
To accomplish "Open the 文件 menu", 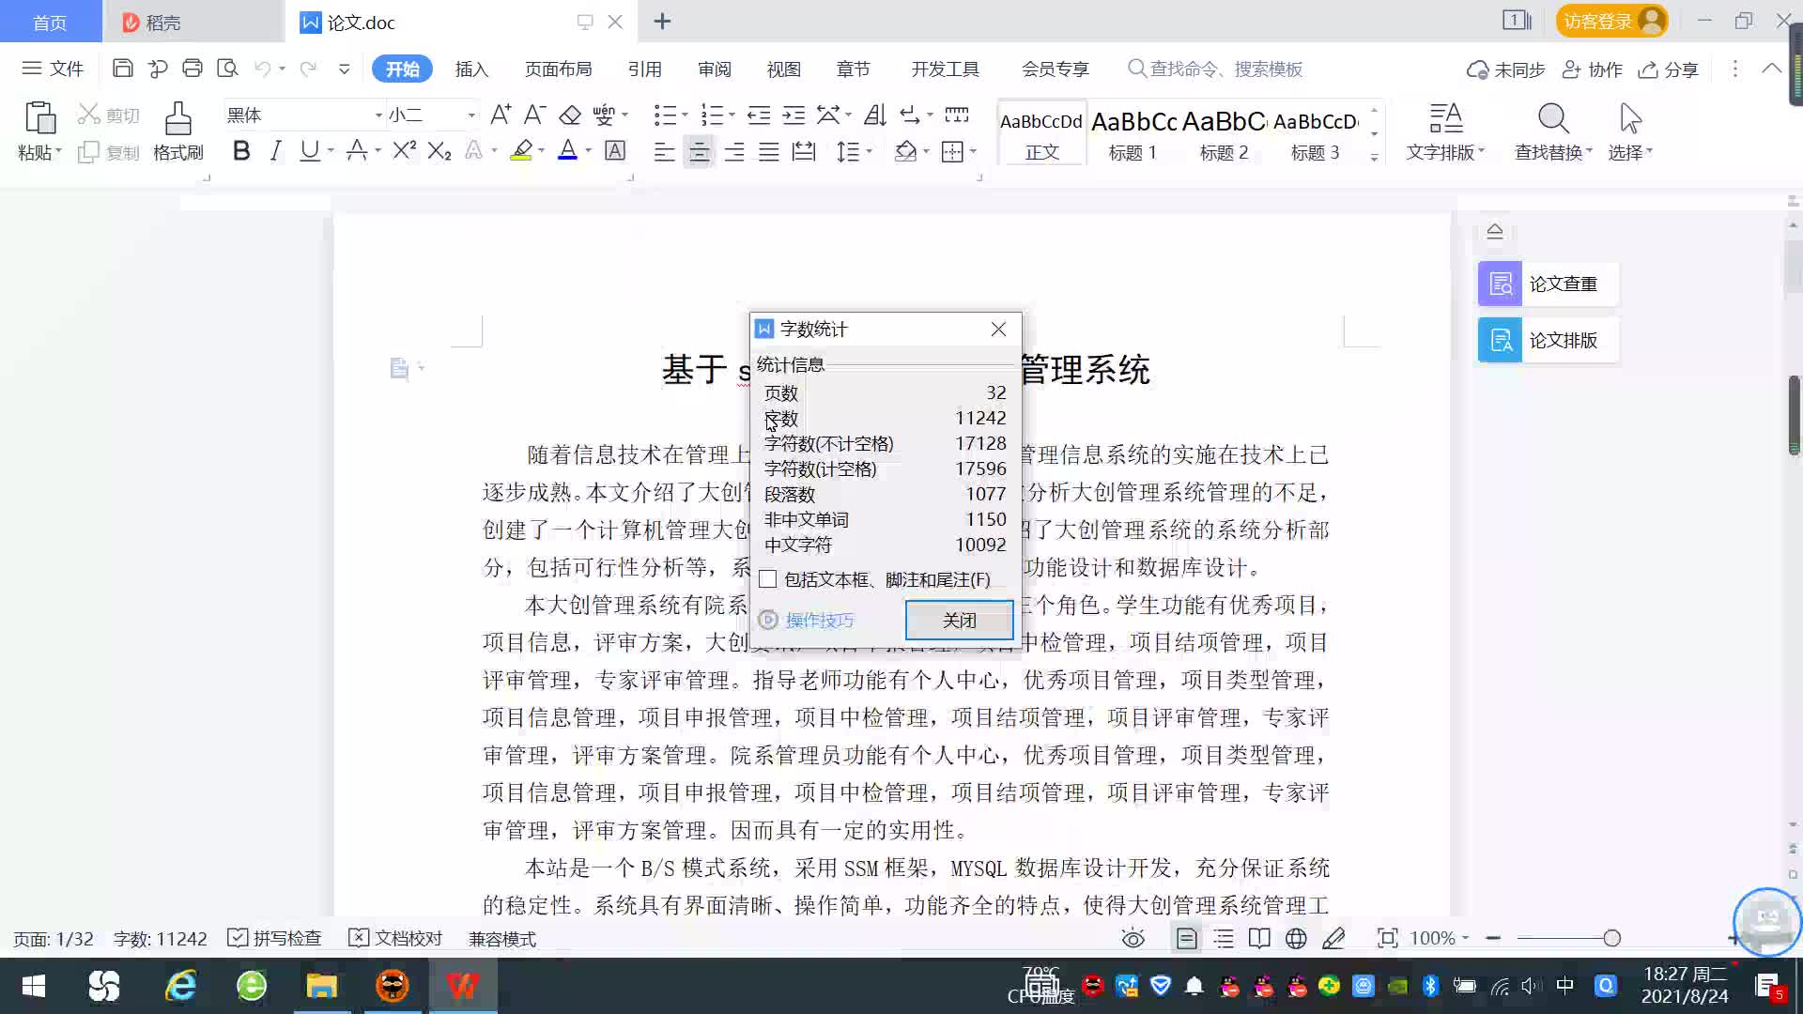I will (x=54, y=69).
